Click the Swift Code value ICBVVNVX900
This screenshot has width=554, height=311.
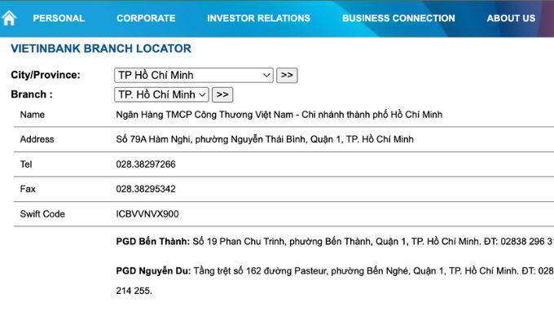click(147, 214)
